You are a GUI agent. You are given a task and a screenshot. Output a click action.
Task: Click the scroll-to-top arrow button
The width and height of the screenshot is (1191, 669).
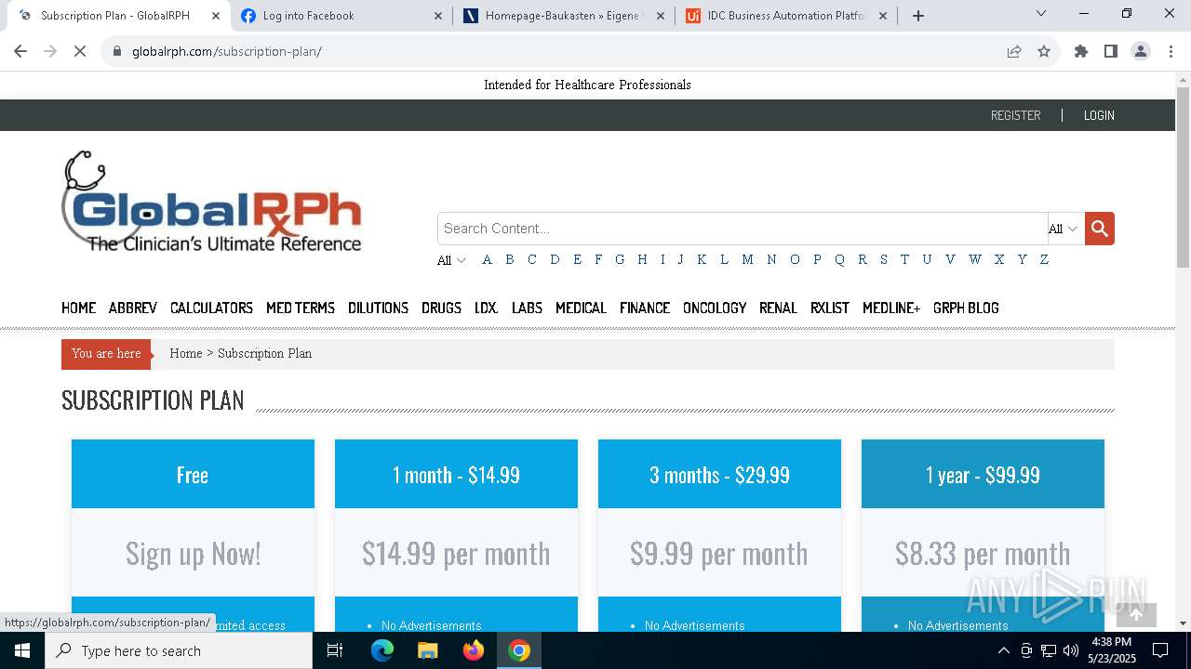[x=1135, y=614]
